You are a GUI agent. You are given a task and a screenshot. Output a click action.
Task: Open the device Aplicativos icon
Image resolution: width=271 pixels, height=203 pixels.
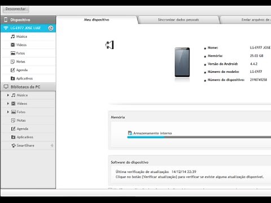pos(12,78)
